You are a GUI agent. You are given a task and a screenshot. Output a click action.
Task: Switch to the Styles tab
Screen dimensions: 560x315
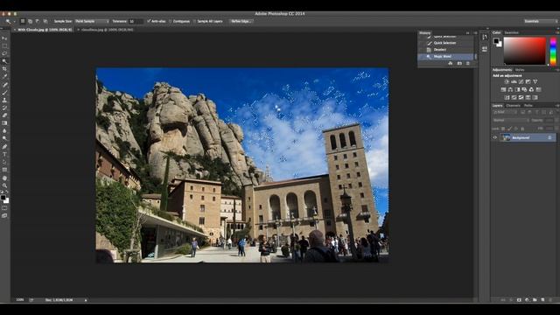click(x=520, y=70)
